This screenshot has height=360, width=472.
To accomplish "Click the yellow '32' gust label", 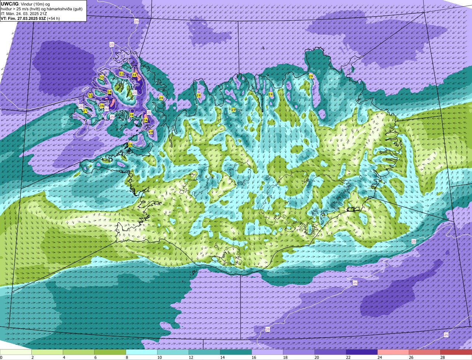I will point(90,95).
